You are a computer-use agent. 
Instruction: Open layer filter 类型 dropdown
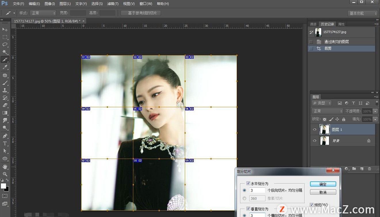click(x=322, y=103)
